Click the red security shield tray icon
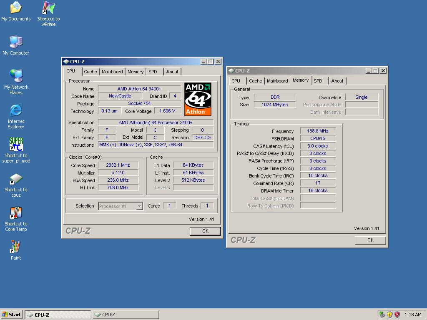 [x=397, y=315]
